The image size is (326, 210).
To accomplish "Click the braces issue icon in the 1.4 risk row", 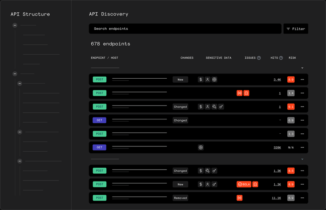I will [240, 93].
